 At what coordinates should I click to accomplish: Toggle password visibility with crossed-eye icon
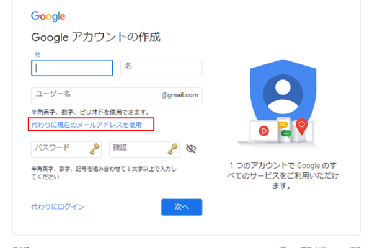pyautogui.click(x=191, y=149)
